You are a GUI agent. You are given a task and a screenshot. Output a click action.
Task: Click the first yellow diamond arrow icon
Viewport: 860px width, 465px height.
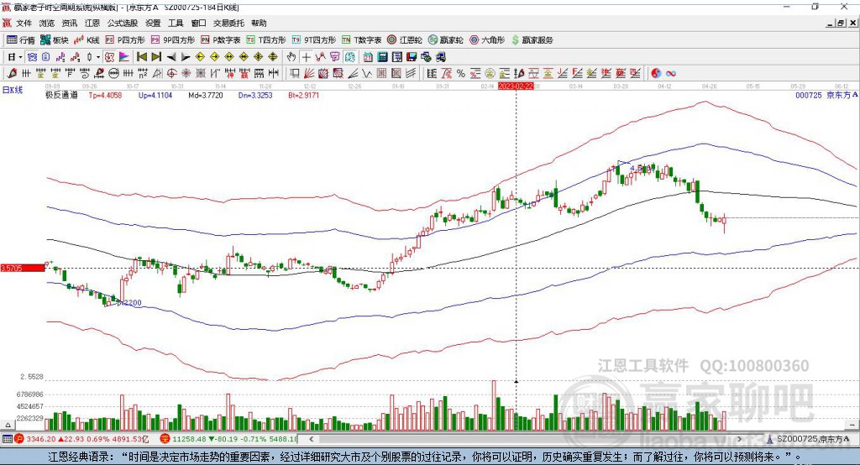click(200, 57)
